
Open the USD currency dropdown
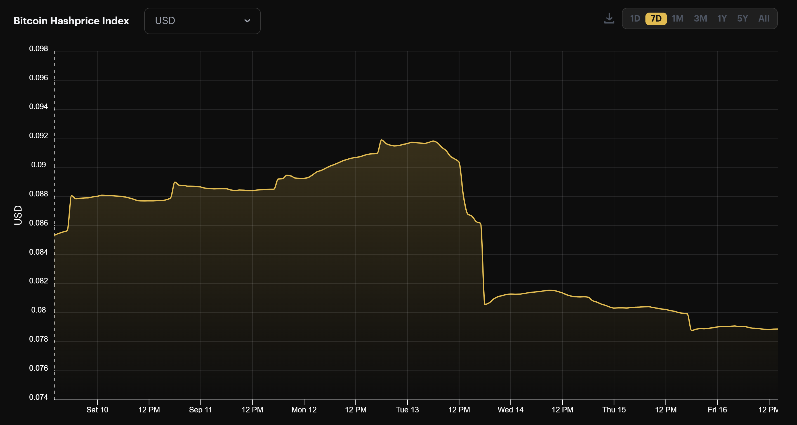pos(202,21)
